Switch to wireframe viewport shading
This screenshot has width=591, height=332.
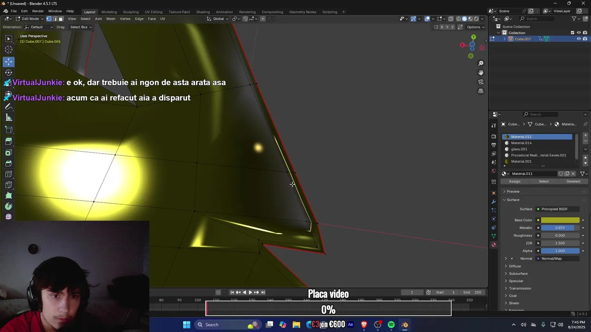[x=458, y=19]
